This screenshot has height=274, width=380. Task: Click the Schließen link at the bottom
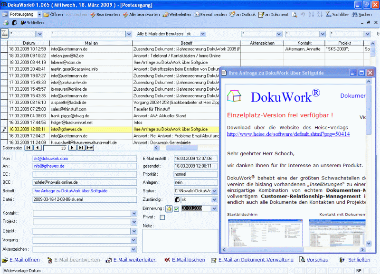[359, 260]
